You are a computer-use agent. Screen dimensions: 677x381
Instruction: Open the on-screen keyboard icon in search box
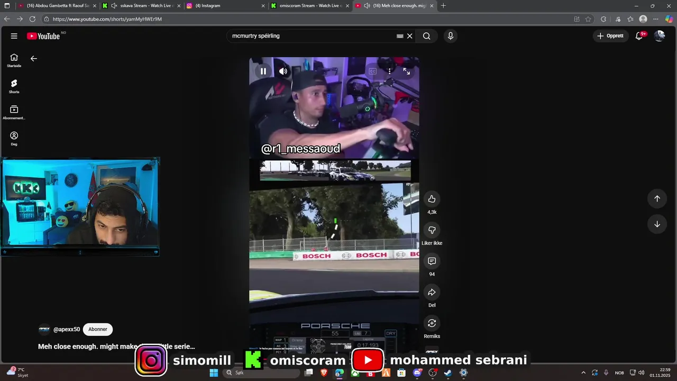pos(400,36)
